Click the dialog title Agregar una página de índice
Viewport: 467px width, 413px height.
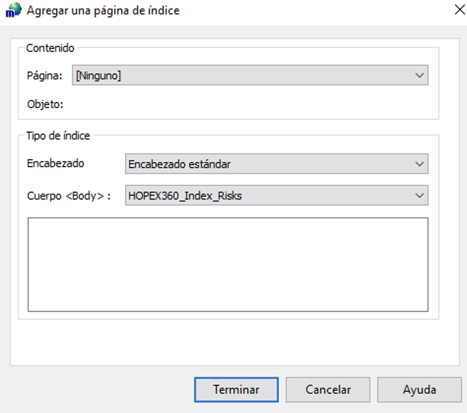(x=103, y=10)
